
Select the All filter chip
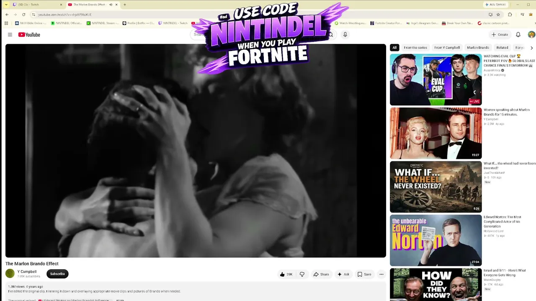[394, 48]
